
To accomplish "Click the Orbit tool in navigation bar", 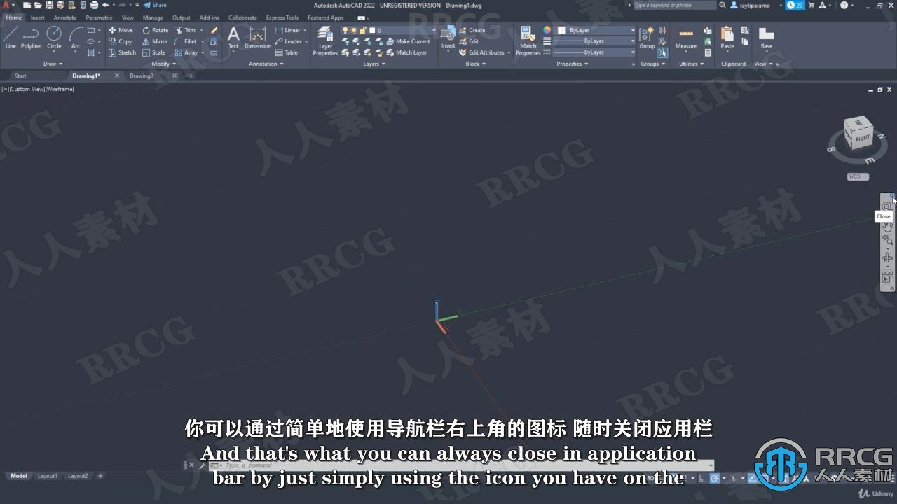I will pos(887,258).
